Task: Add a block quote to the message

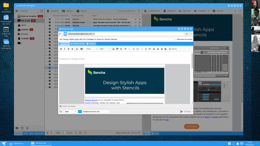Action: click(149, 49)
